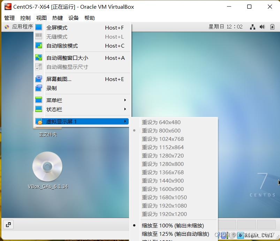Click the VirtualBox app icon in title bar
This screenshot has width=280, height=241.
[8, 7]
